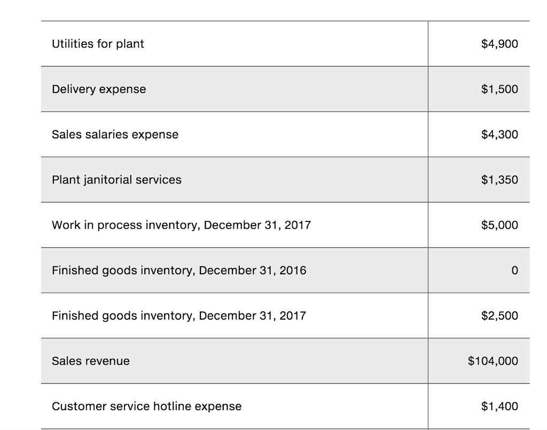The image size is (547, 430).
Task: Click the $4,900 utilities amount
Action: pyautogui.click(x=499, y=44)
